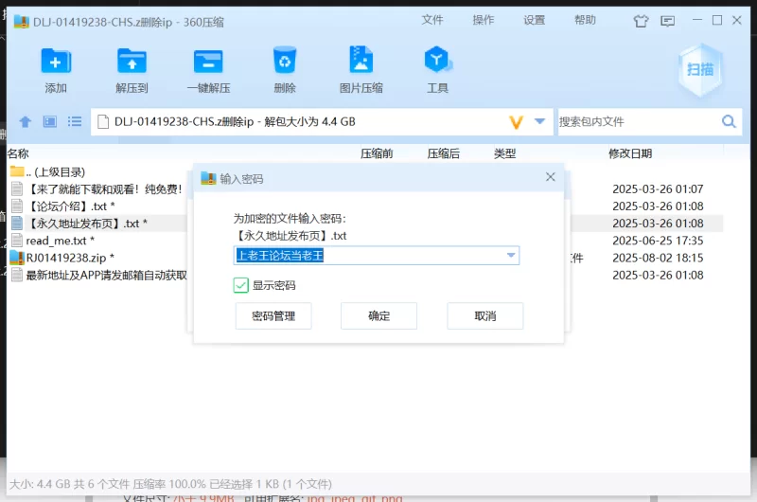Viewport: 757px width, 502px height.
Task: Click the 取消 cancel button
Action: point(485,316)
